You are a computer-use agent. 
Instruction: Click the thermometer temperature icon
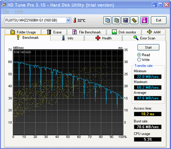pos(75,20)
